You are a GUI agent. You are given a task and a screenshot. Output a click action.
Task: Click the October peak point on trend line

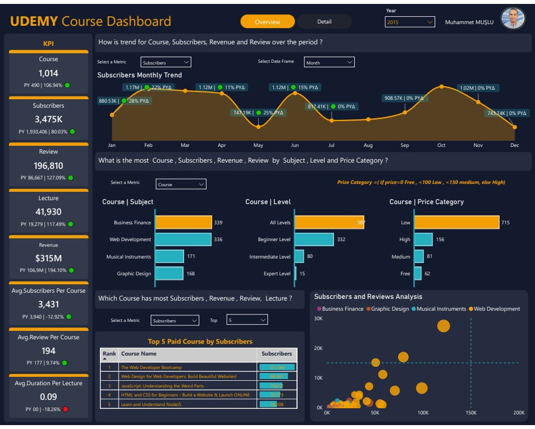tap(441, 87)
